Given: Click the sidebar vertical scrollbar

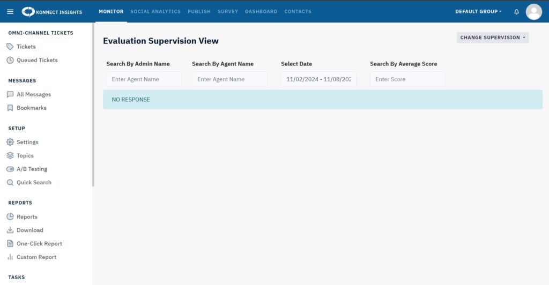Looking at the screenshot, I should coord(93,107).
